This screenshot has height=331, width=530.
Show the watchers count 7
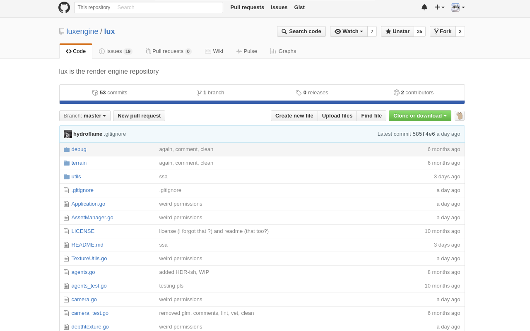372,31
